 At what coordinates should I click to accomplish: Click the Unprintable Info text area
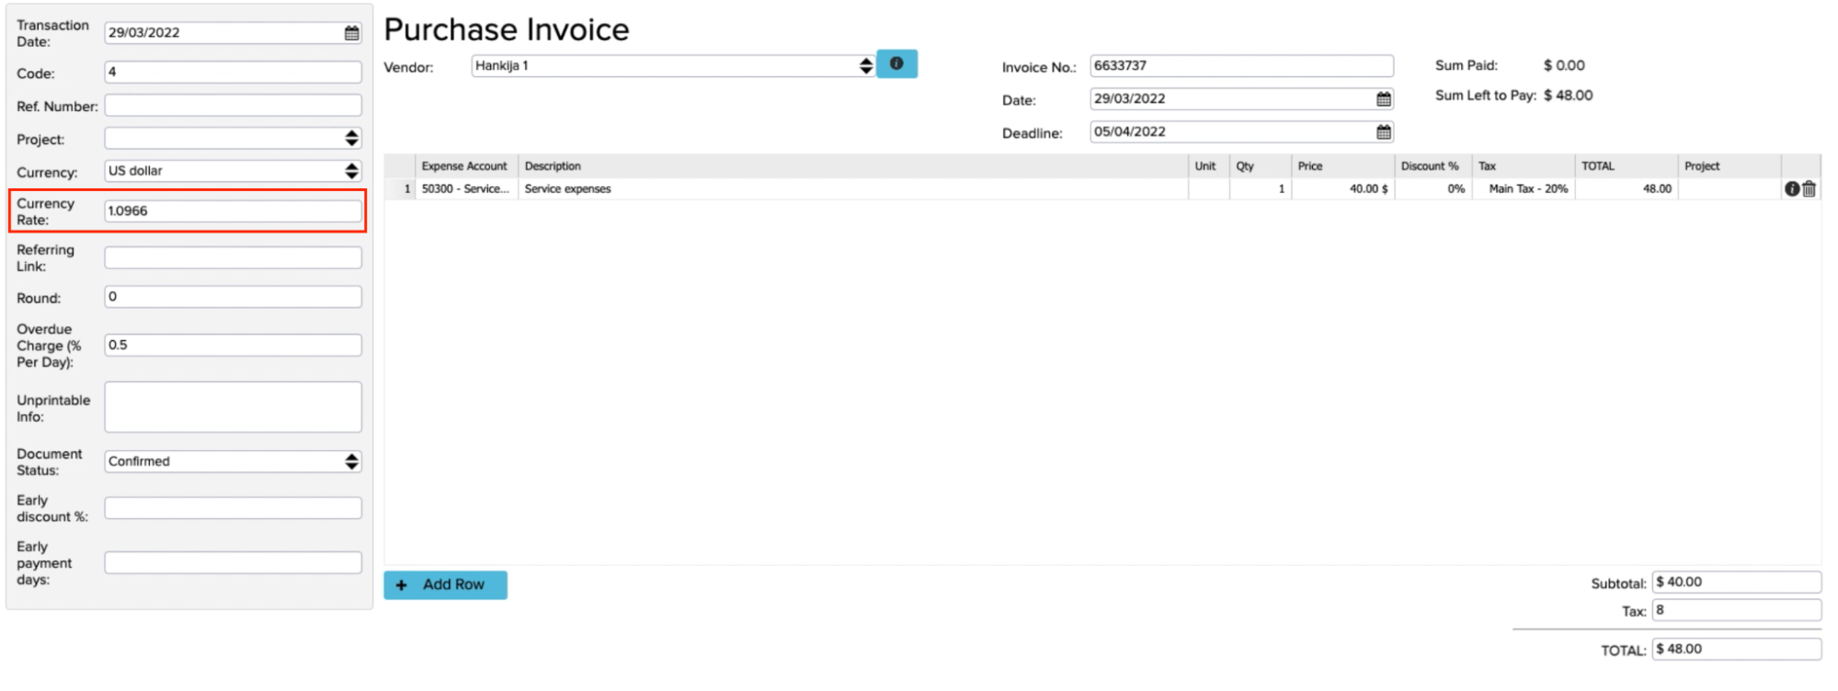click(x=232, y=407)
